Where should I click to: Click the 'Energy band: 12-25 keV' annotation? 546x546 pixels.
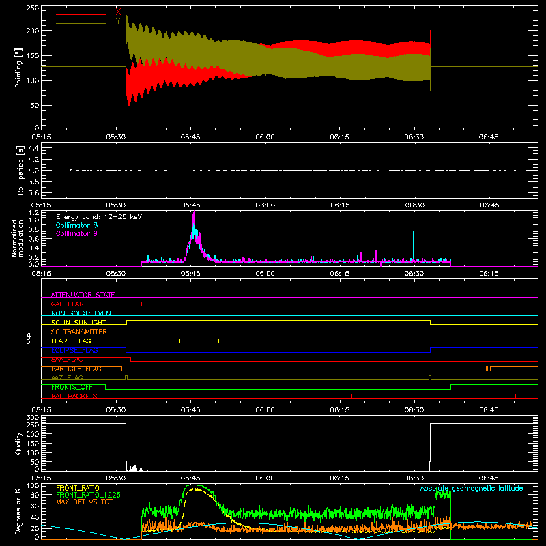pyautogui.click(x=99, y=217)
